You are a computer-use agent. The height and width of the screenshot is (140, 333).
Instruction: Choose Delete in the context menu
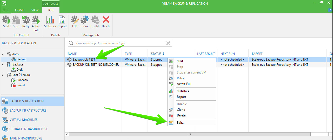pos(192,115)
